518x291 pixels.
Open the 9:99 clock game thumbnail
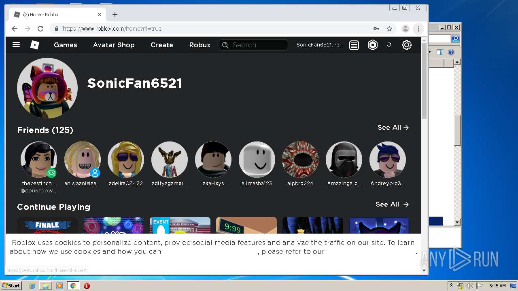click(246, 225)
